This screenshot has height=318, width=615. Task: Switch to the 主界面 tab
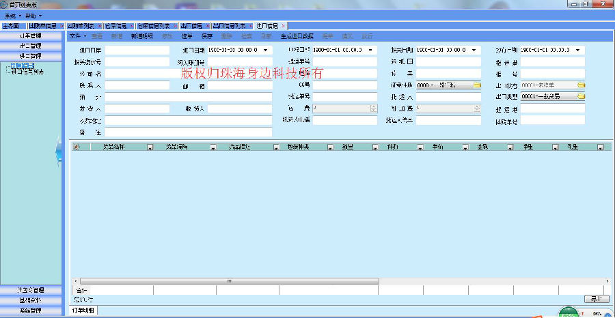pyautogui.click(x=11, y=26)
